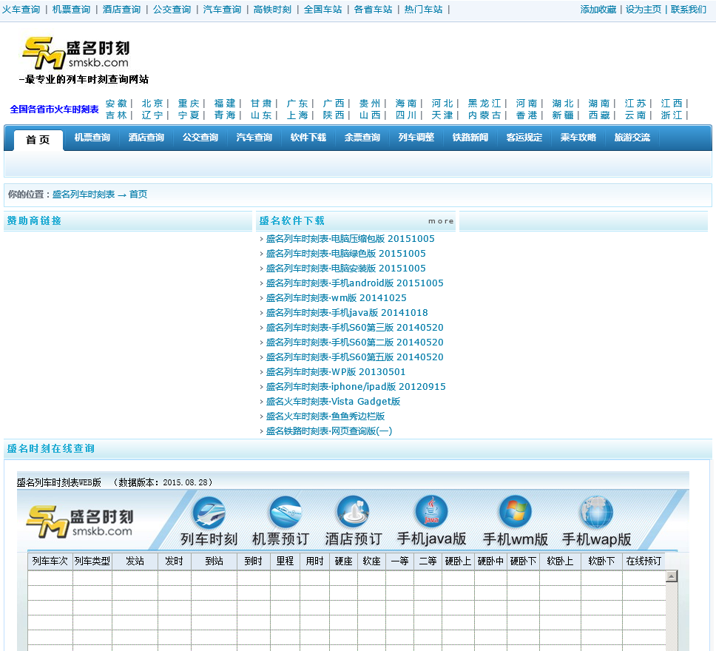Open the 酒店查询 navigation tab
The image size is (716, 651).
(146, 138)
